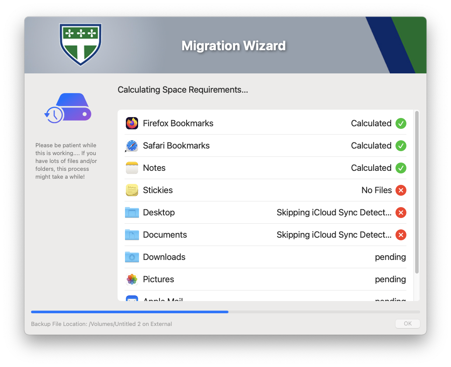The height and width of the screenshot is (367, 451).
Task: Click 'Calculated' status for Safari Bookmarks
Action: click(x=371, y=146)
